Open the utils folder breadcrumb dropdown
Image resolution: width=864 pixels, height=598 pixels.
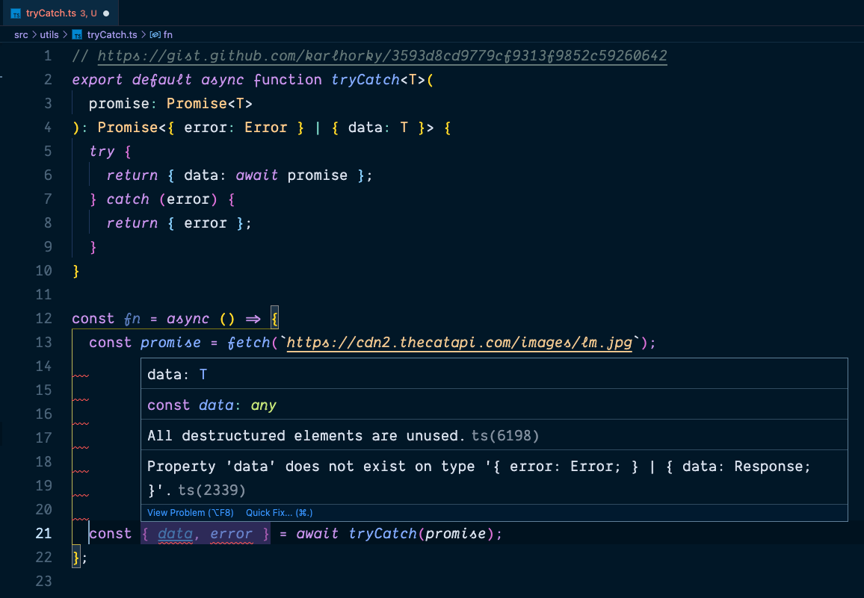(x=49, y=34)
